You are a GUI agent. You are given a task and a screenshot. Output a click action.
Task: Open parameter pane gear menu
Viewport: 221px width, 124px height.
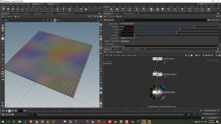208,20
